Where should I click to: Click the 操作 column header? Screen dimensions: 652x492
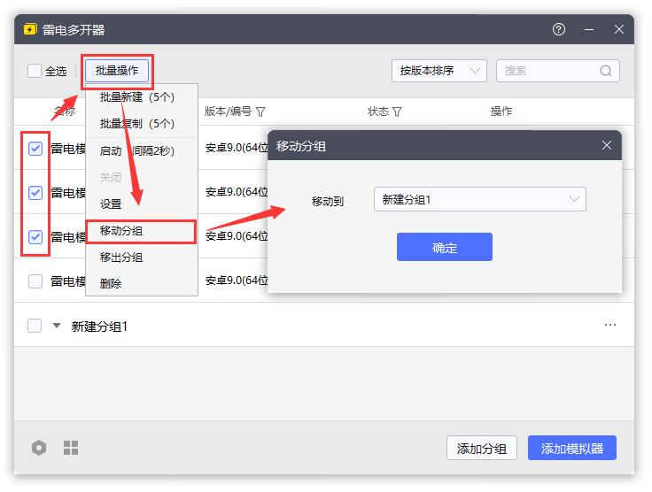point(501,111)
